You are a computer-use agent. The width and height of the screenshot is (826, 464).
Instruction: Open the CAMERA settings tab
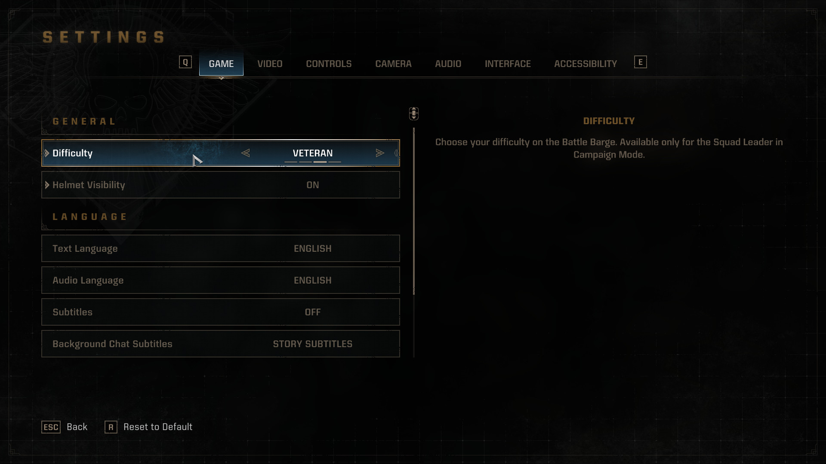393,64
